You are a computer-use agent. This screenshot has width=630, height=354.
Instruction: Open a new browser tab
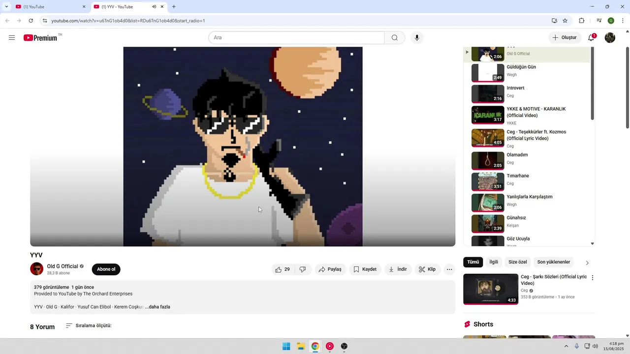coord(174,7)
